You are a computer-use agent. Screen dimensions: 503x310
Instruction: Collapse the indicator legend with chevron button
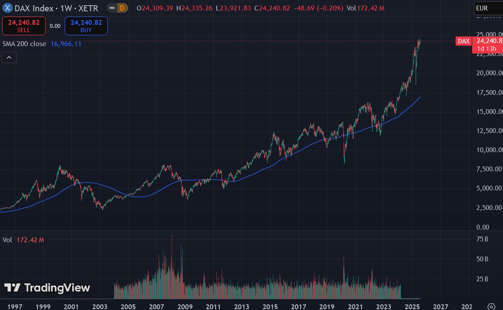click(9, 57)
